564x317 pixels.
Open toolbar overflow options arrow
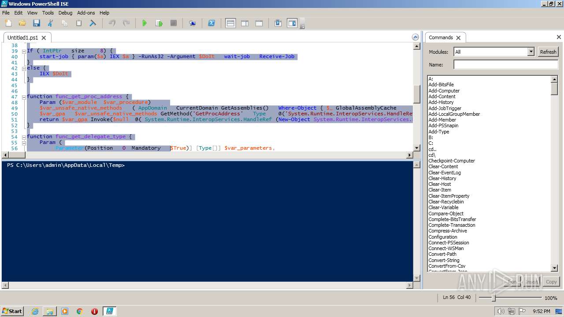click(302, 26)
